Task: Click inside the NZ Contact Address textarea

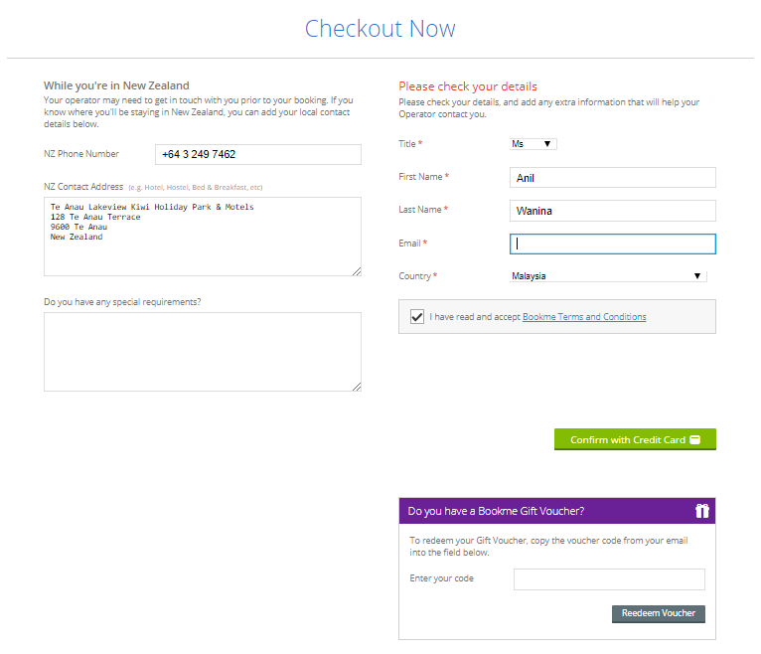Action: (203, 237)
